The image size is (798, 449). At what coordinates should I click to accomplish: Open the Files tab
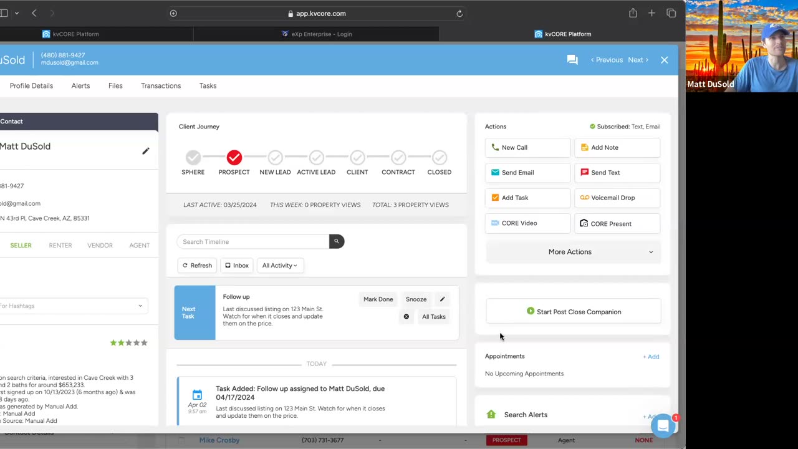(115, 85)
